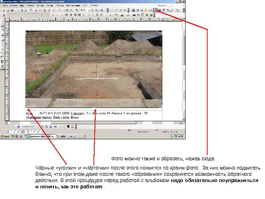Viewport: 265px width, 199px height.
Task: Copy the selection using the Copy icon
Action: point(40,10)
